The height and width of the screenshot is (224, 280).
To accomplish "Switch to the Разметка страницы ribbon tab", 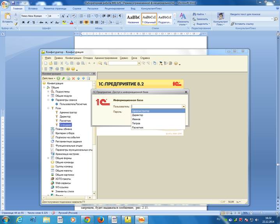I will [x=55, y=9].
